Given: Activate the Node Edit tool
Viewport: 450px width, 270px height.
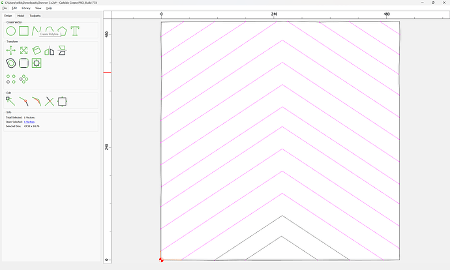Looking at the screenshot, I should click(x=10, y=101).
